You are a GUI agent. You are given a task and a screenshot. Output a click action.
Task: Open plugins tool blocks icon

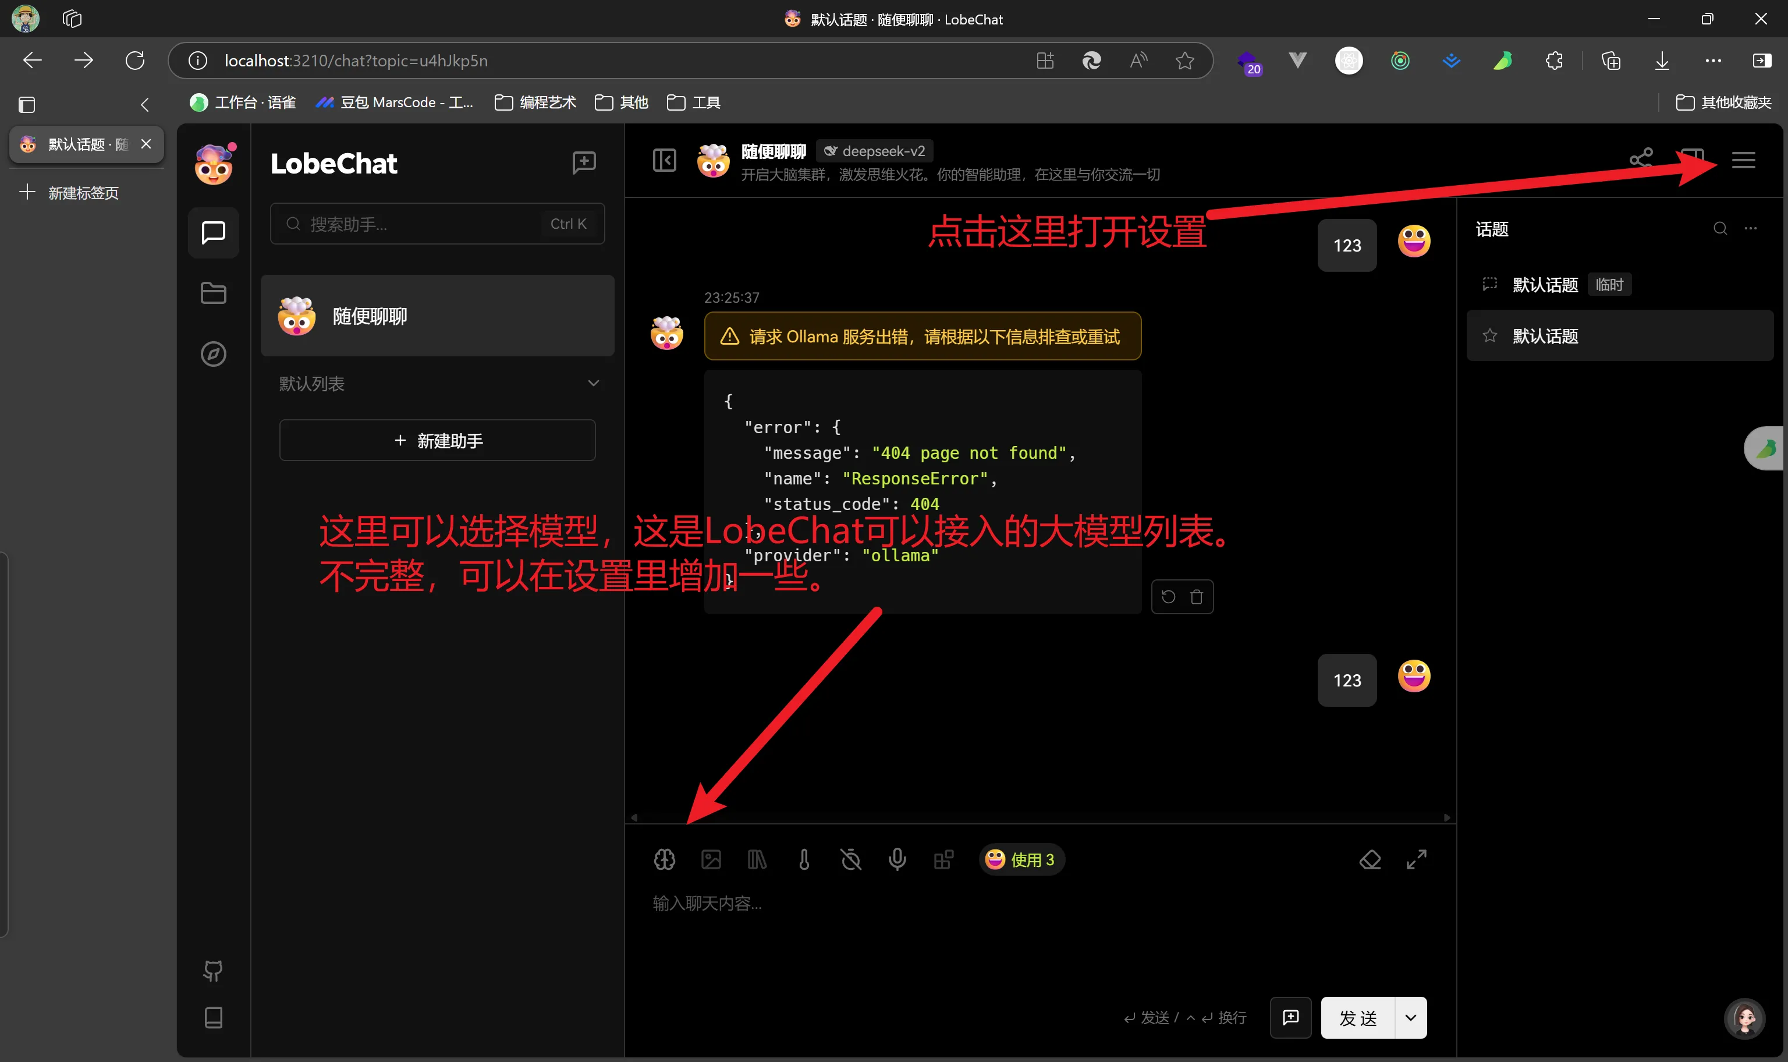[943, 859]
